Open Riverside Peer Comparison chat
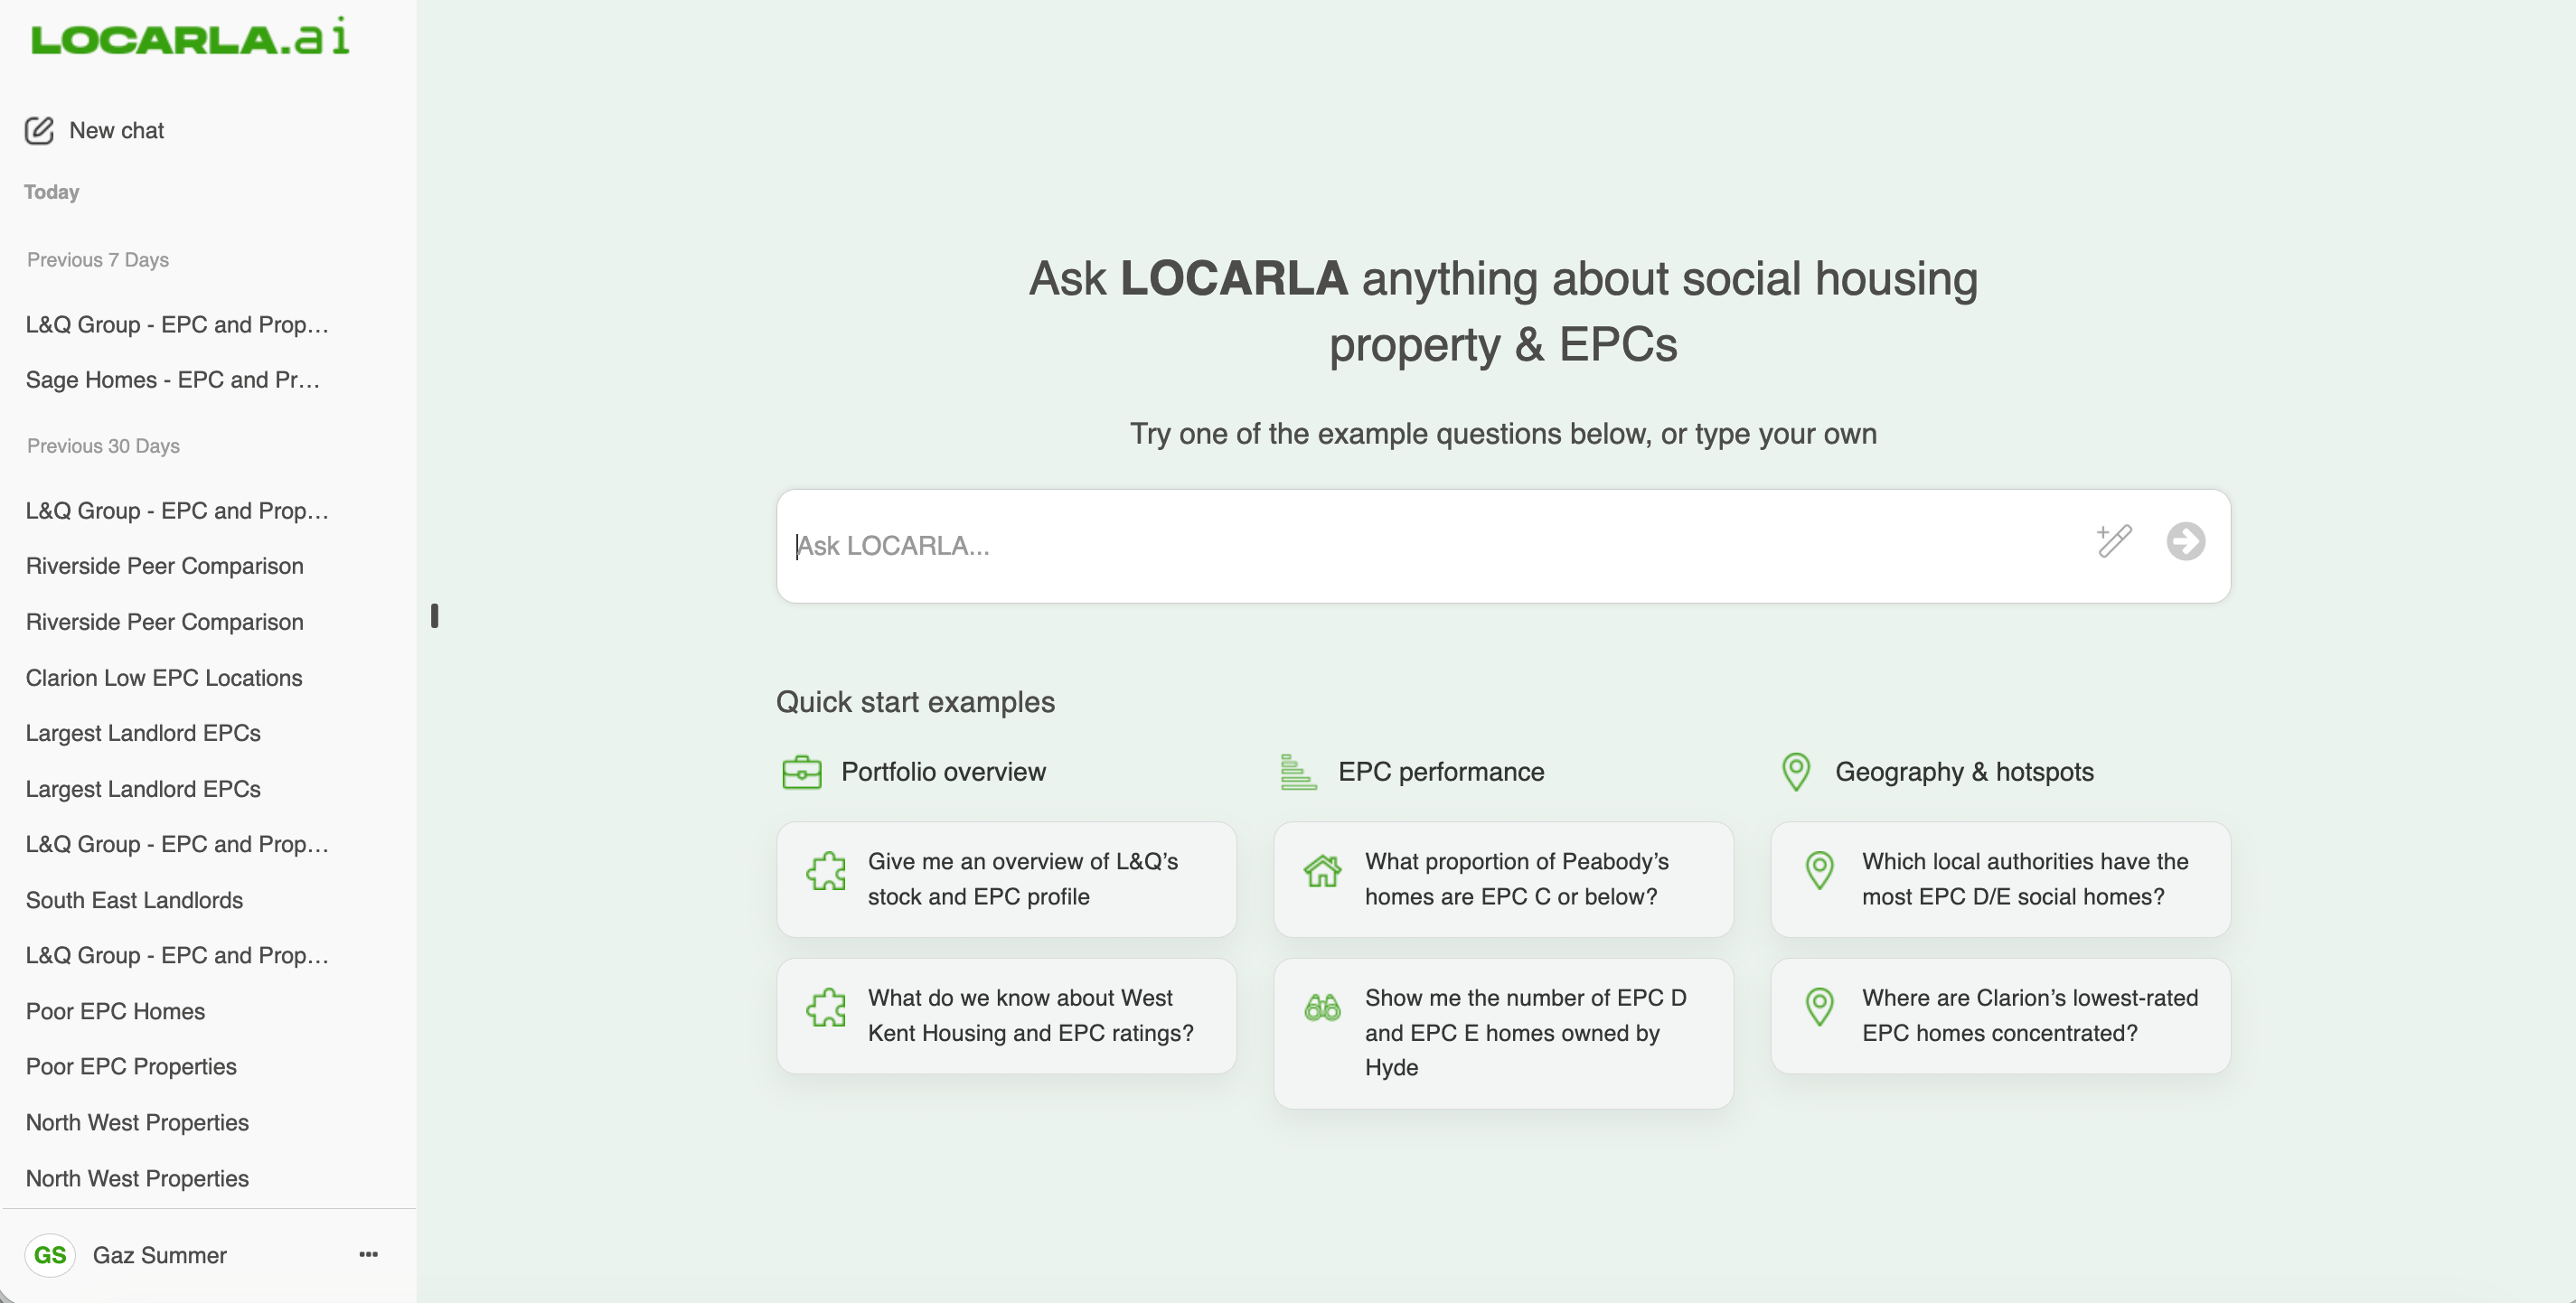The image size is (2576, 1303). click(x=164, y=566)
